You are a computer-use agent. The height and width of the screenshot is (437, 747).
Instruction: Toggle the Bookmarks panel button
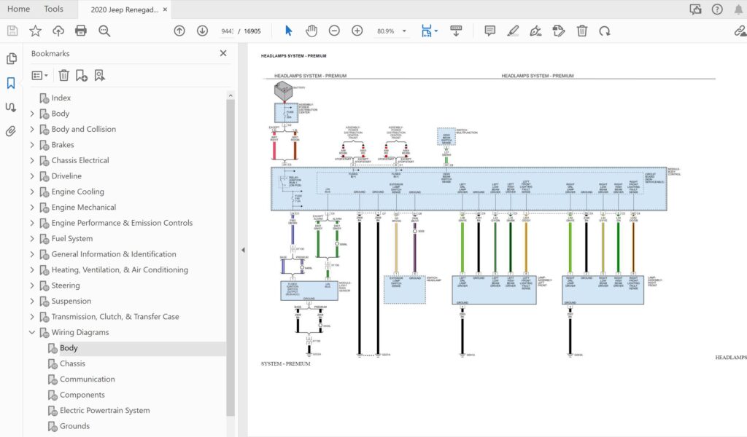click(x=11, y=83)
